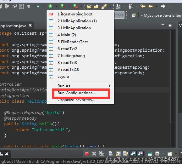Select 2 HelloApplication (1) run entry

(x=80, y=21)
